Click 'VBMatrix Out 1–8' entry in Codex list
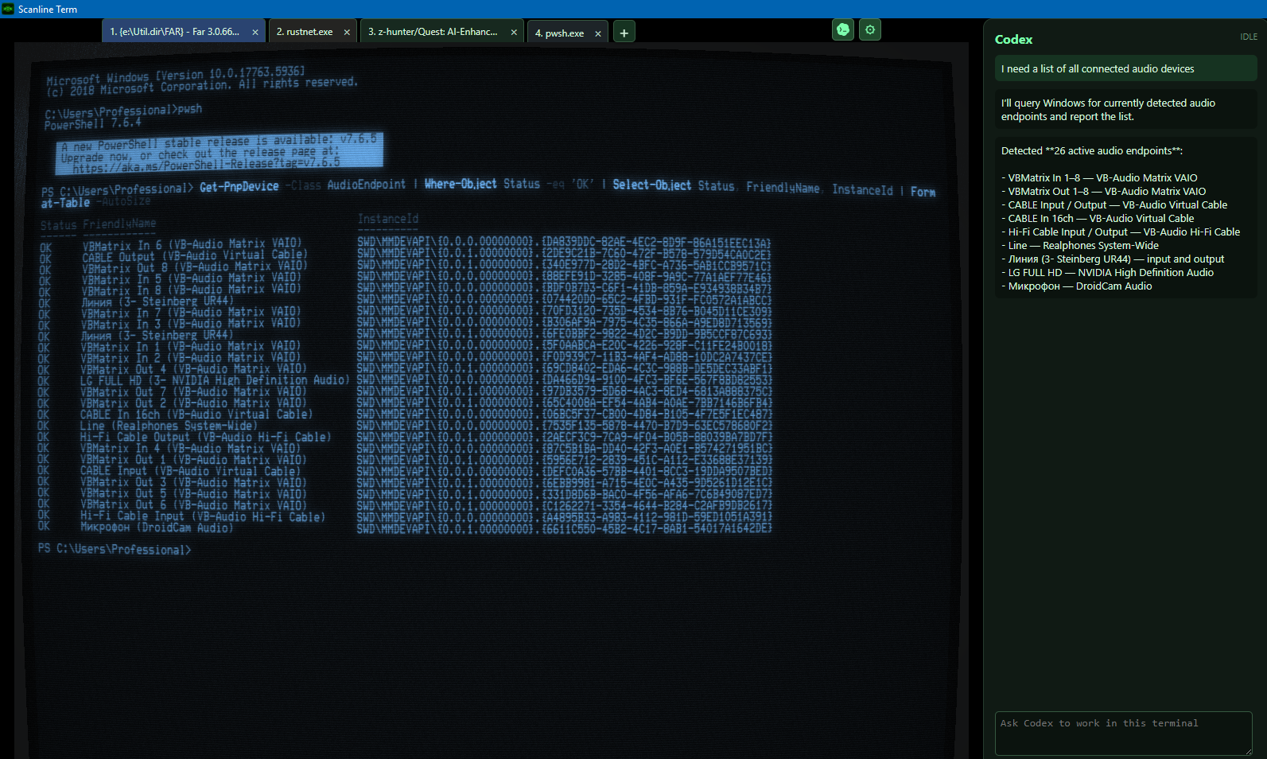The width and height of the screenshot is (1267, 759). pyautogui.click(x=1103, y=192)
